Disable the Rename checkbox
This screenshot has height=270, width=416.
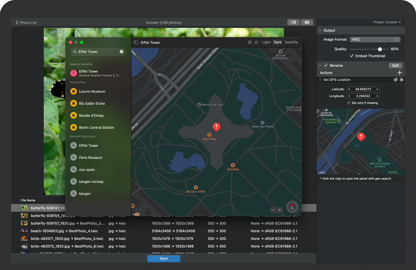pyautogui.click(x=326, y=66)
